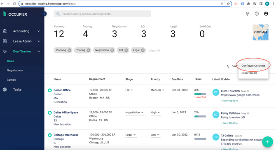Collapse the Deal Tracker menu
This screenshot has width=276, height=150.
tap(39, 52)
